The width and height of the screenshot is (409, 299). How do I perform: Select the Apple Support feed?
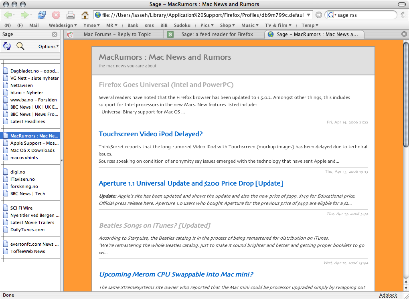point(30,143)
